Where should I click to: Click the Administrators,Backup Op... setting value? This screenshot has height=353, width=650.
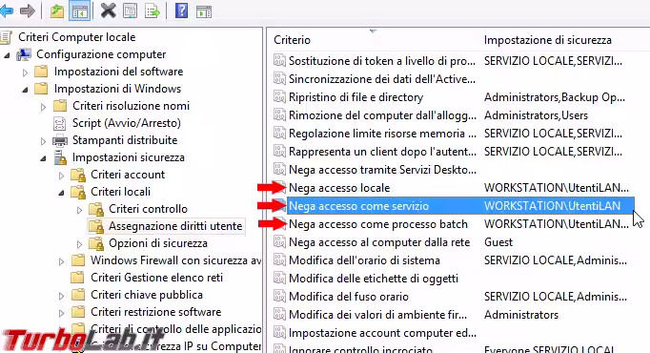tap(555, 97)
